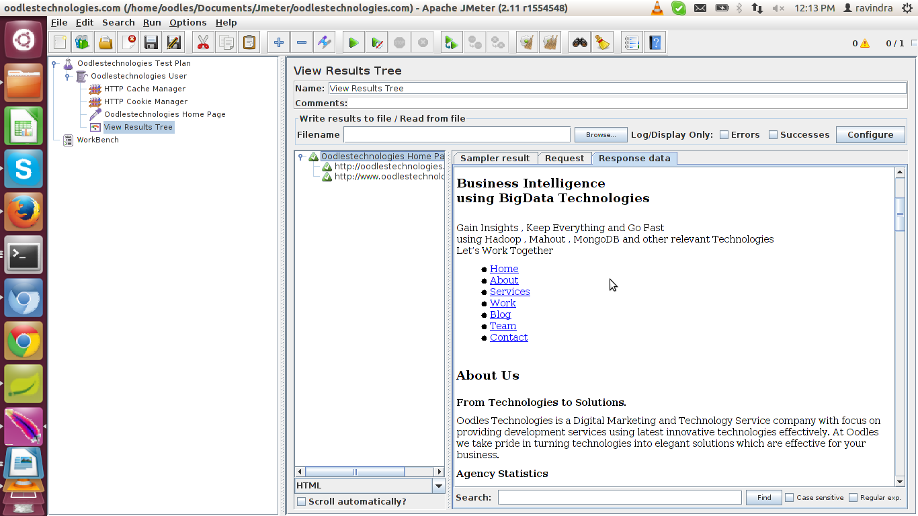Image resolution: width=918 pixels, height=516 pixels.
Task: Select WorkBench in the test tree
Action: (x=97, y=140)
